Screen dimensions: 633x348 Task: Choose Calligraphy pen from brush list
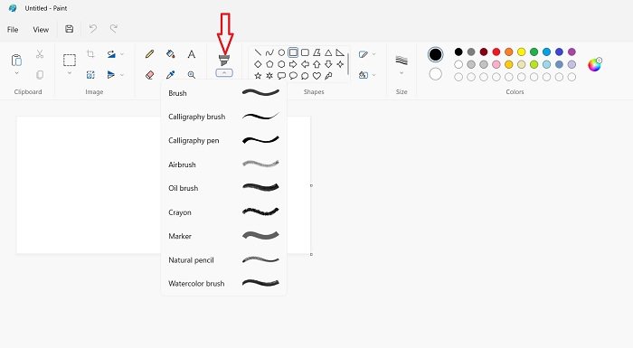223,140
